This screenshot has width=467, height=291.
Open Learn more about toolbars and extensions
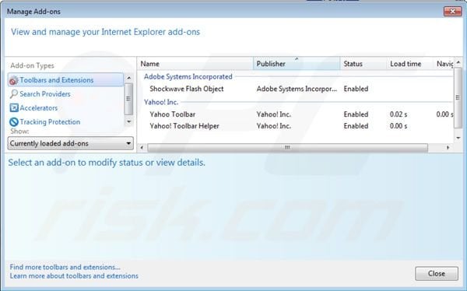pos(74,275)
